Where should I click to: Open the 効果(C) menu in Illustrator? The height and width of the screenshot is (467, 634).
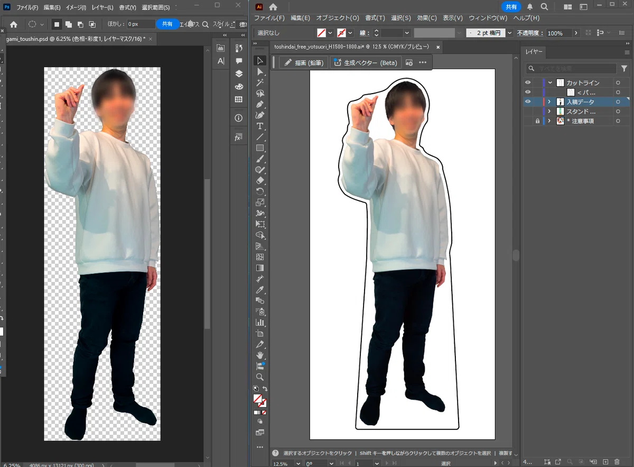coord(426,18)
